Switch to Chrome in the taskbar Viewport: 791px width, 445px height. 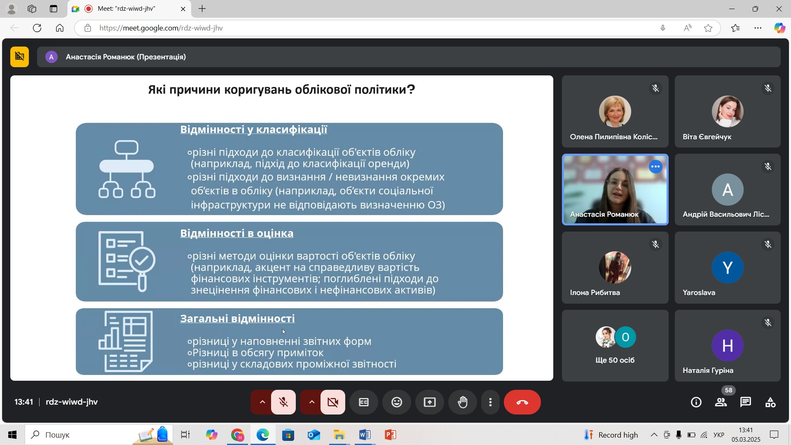pos(237,435)
